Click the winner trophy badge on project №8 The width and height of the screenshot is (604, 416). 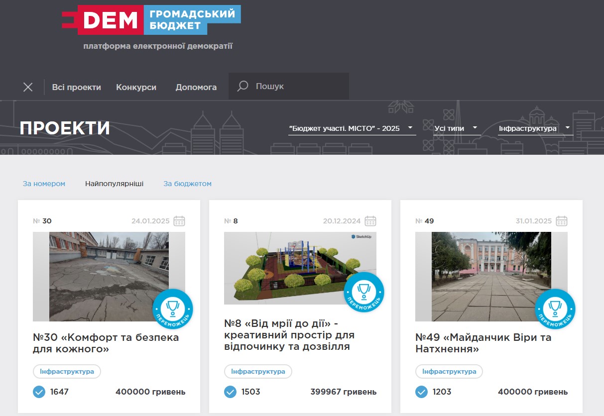pyautogui.click(x=364, y=292)
